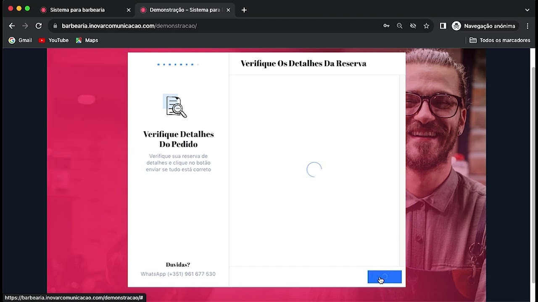Open a new tab with the plus button
Image resolution: width=538 pixels, height=302 pixels.
pos(244,10)
